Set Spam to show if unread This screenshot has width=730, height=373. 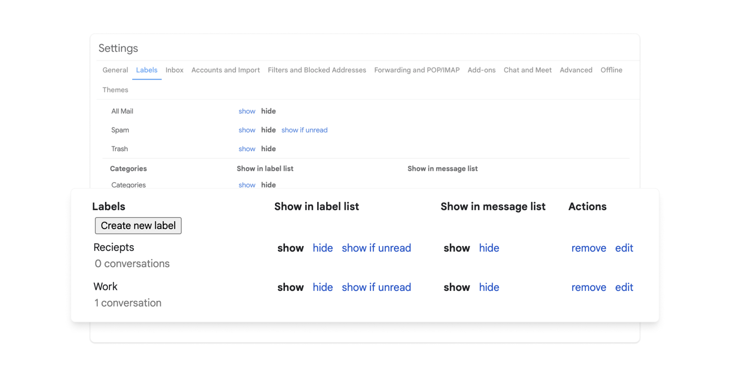(304, 130)
